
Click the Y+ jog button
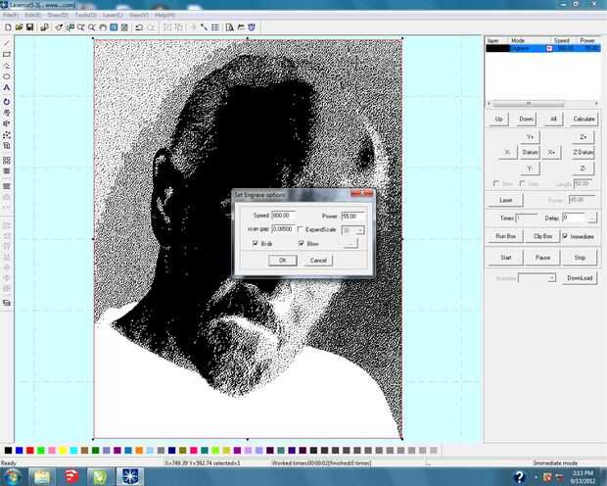pos(530,137)
